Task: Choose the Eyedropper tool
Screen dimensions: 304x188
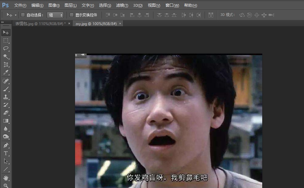Action: [x=6, y=73]
